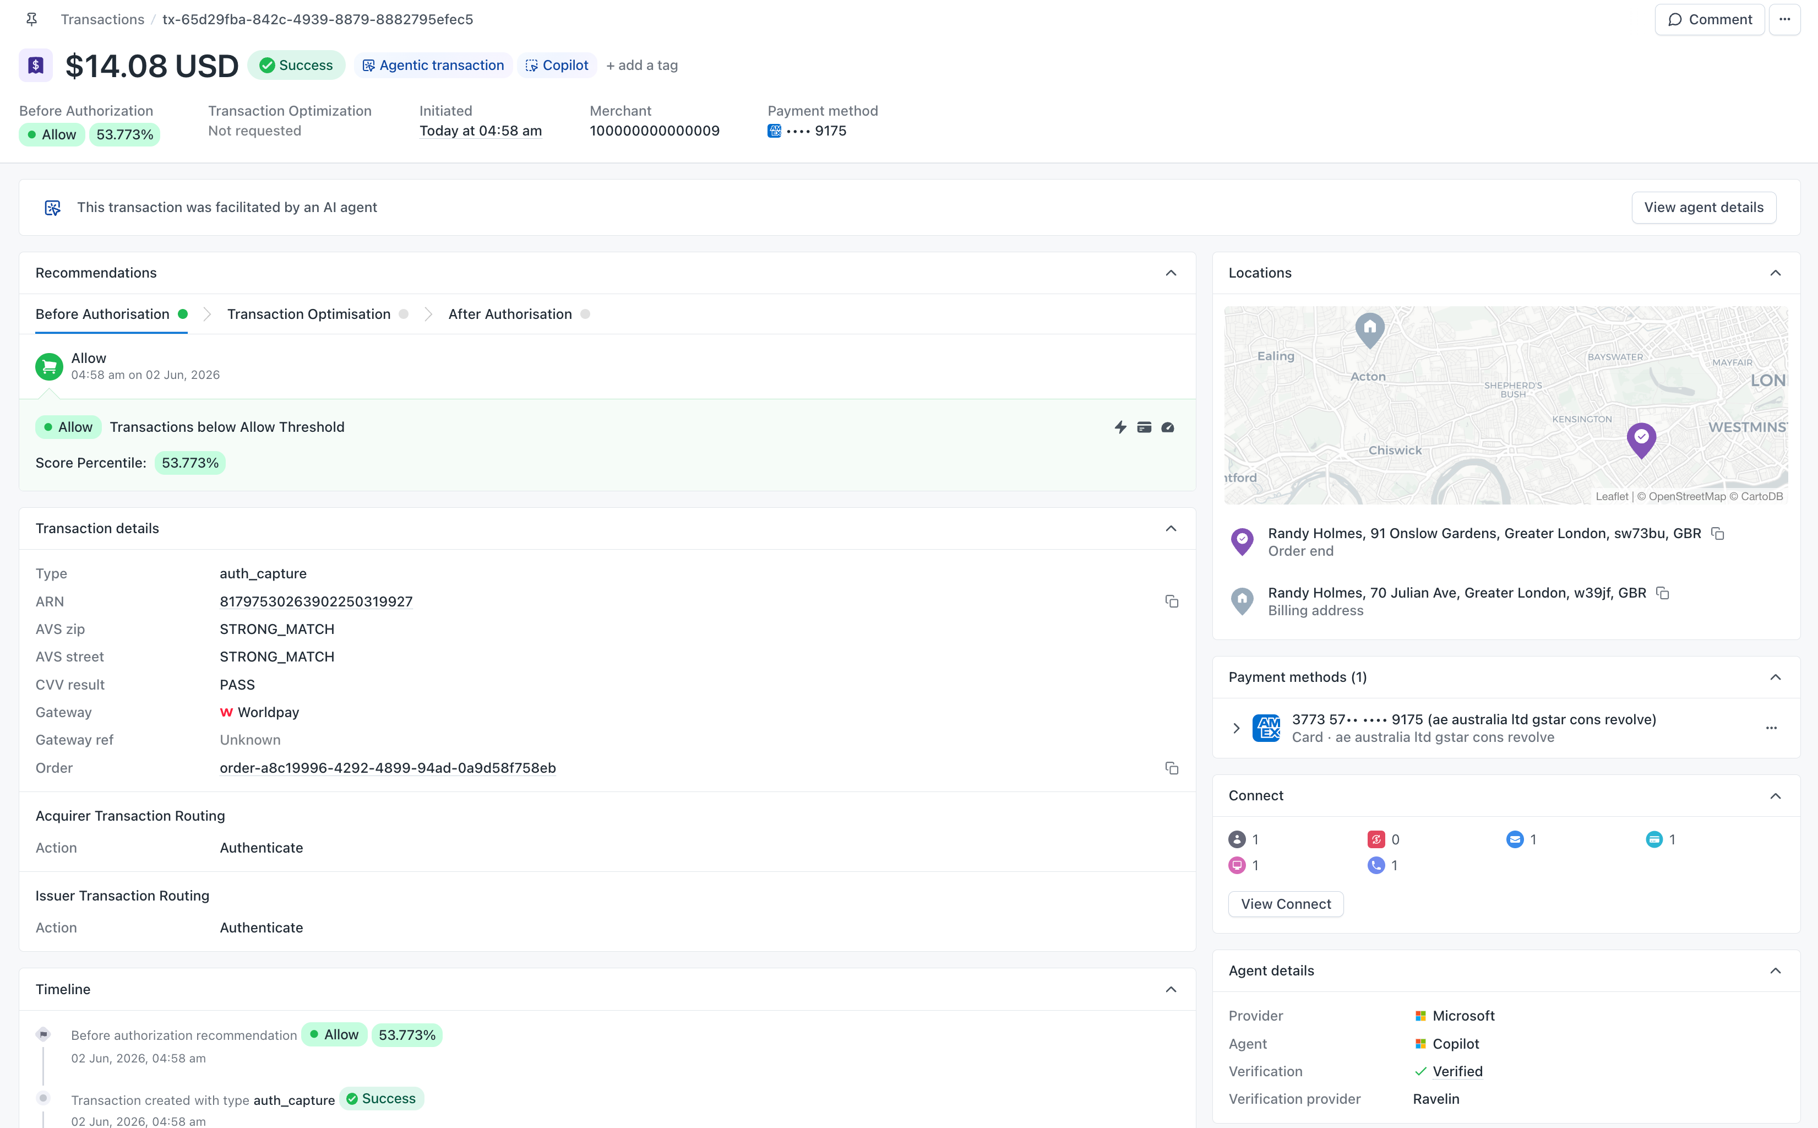Screen dimensions: 1818x1128
Task: Collapse the Transaction details panel
Action: [x=1171, y=529]
